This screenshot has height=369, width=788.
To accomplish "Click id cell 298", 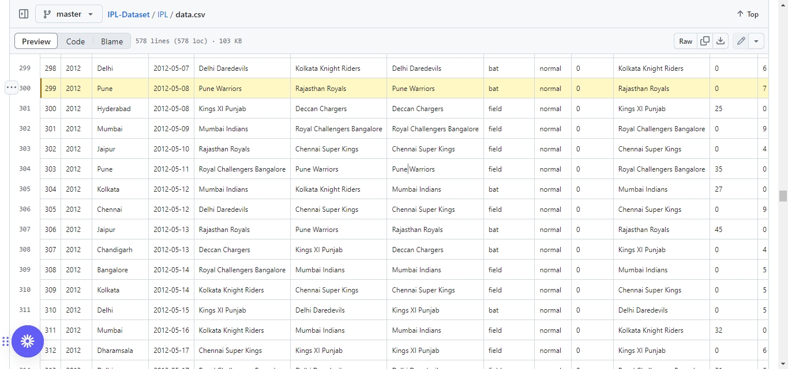I will 51,68.
